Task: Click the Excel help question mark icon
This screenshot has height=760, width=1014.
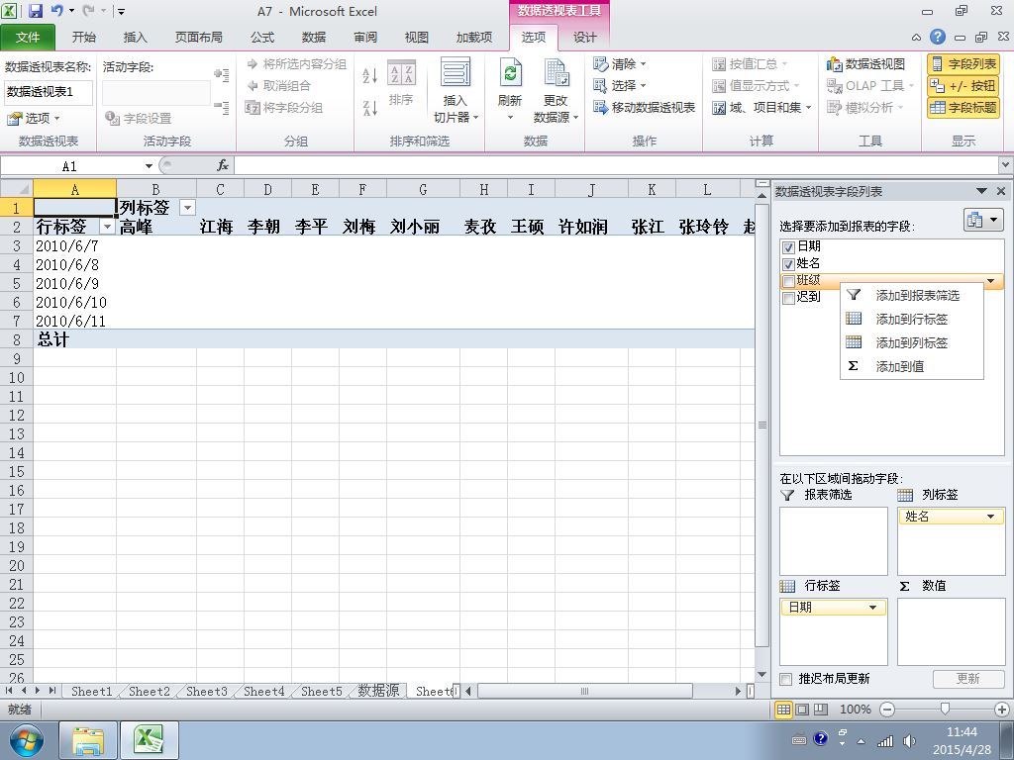Action: (x=938, y=37)
